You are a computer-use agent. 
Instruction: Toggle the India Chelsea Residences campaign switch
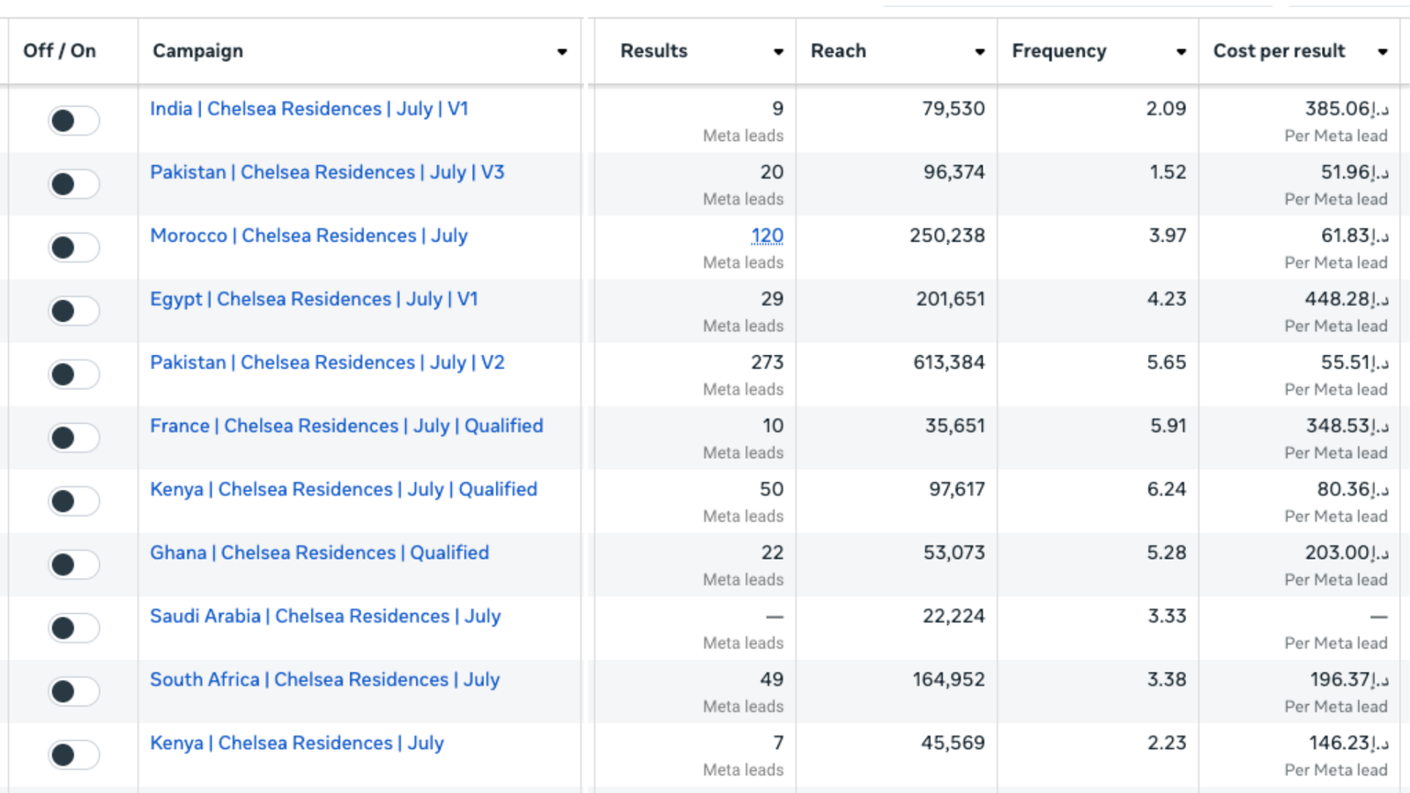pyautogui.click(x=73, y=121)
